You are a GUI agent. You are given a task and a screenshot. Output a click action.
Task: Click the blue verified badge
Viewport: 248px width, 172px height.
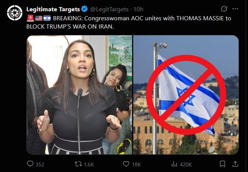click(x=84, y=9)
